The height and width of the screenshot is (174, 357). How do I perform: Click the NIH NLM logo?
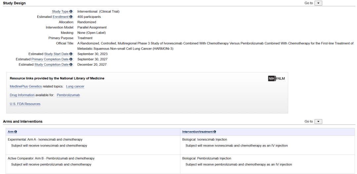click(x=276, y=78)
